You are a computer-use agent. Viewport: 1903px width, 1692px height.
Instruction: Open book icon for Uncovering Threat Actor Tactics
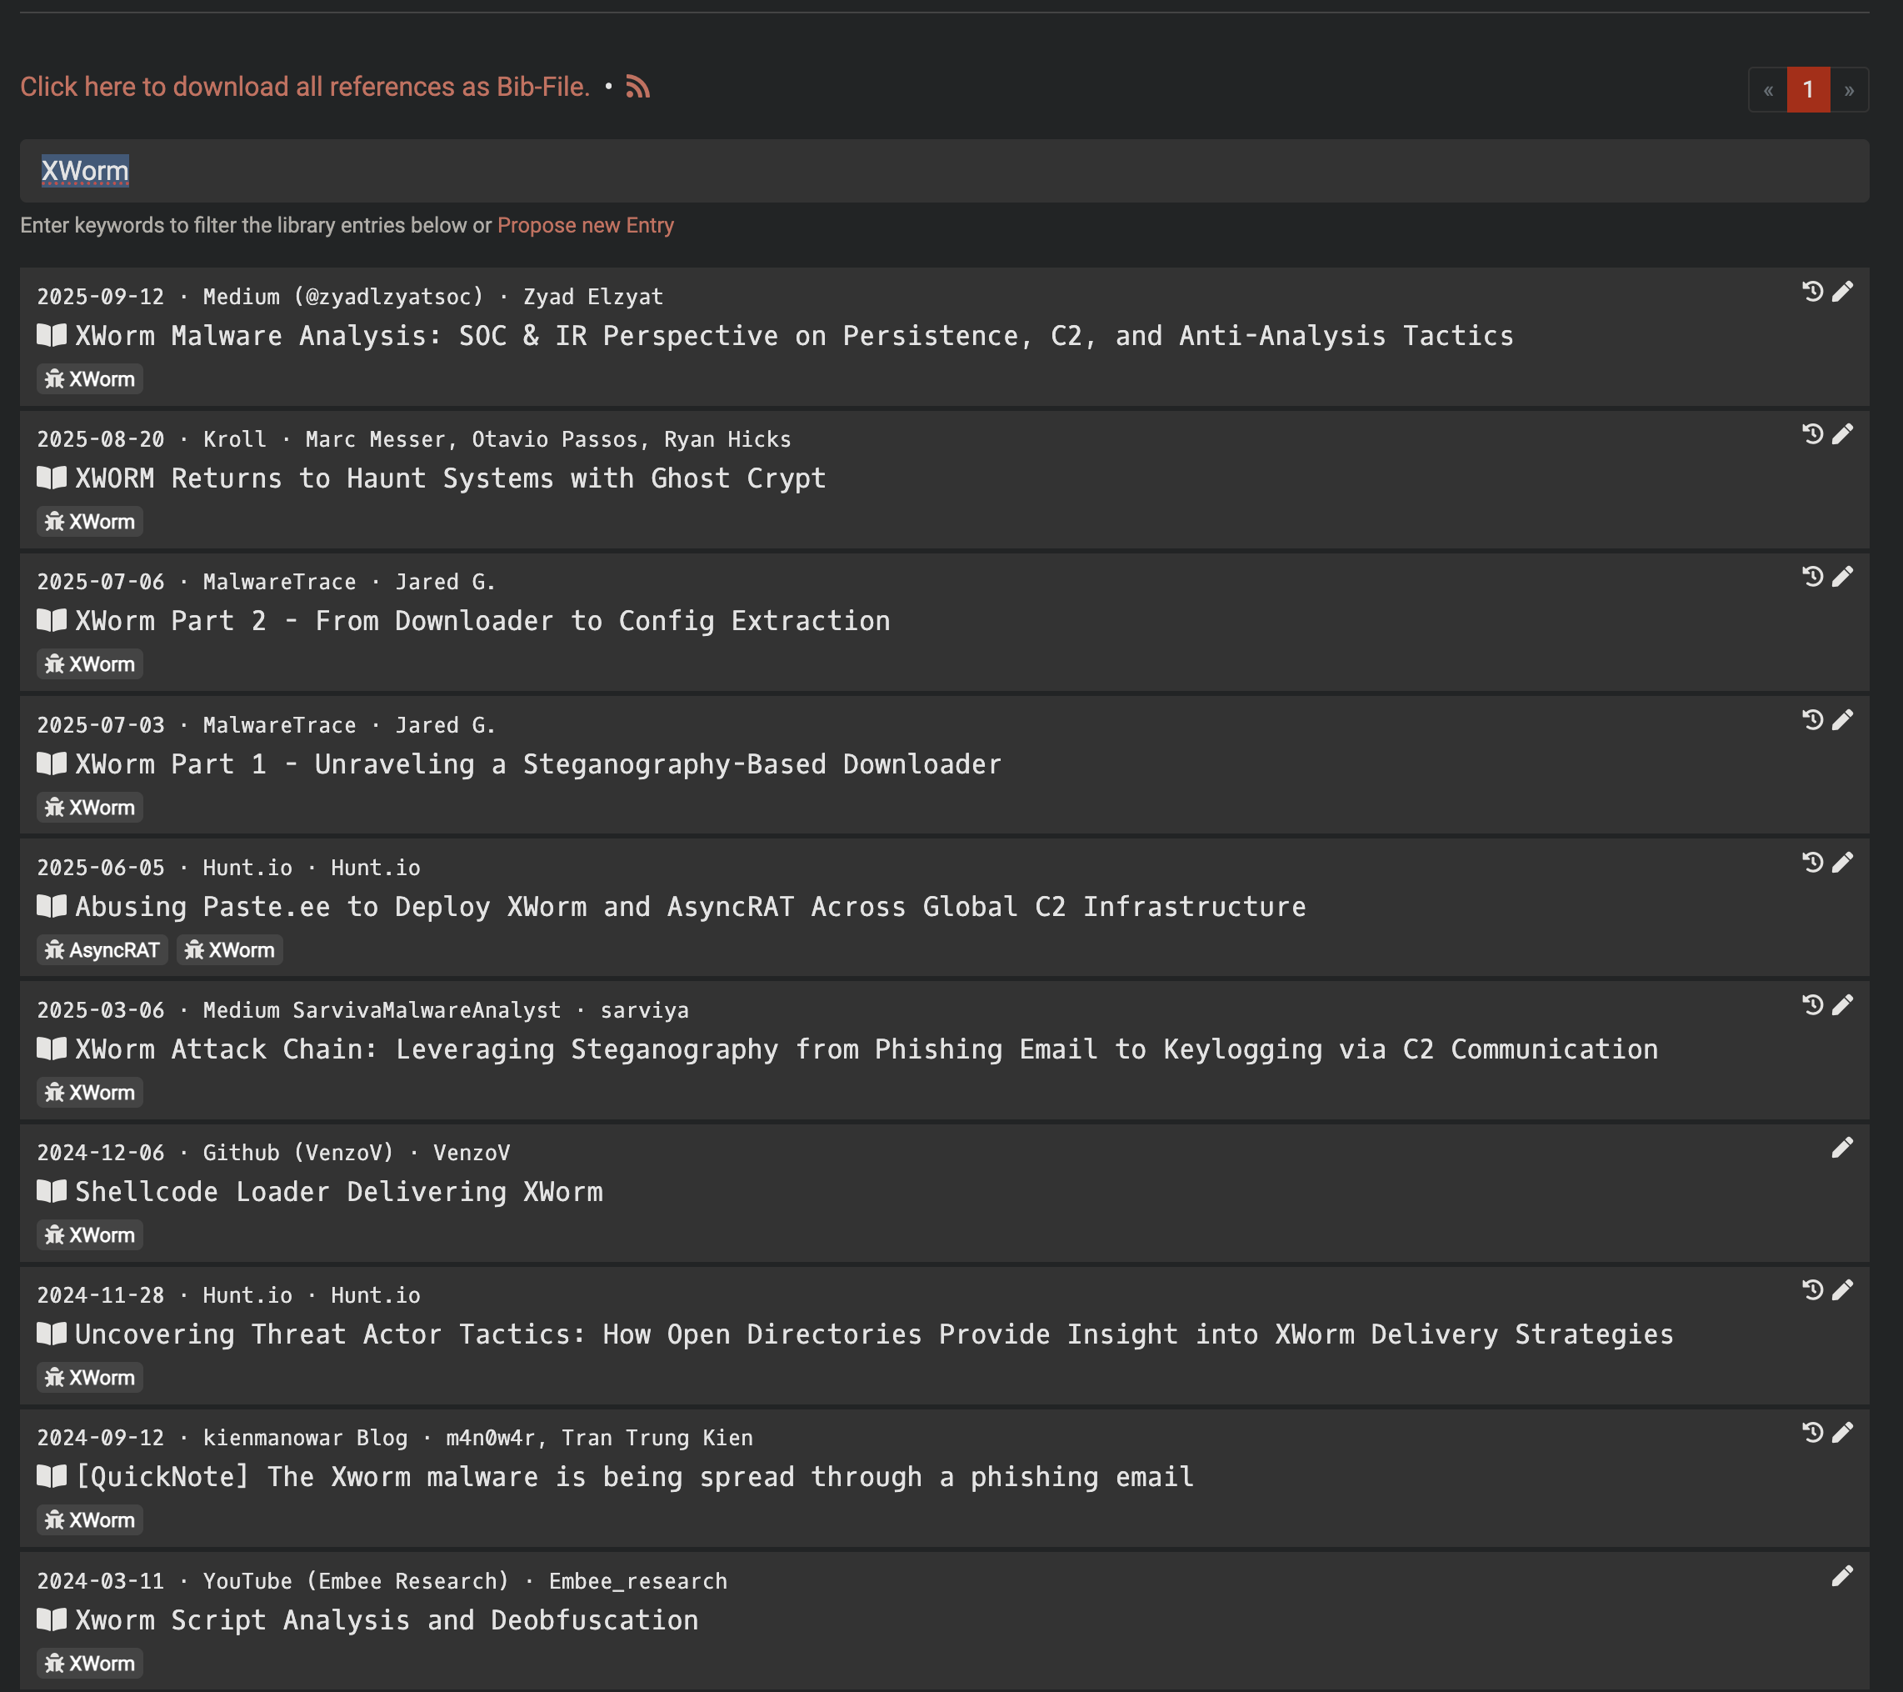(x=51, y=1334)
